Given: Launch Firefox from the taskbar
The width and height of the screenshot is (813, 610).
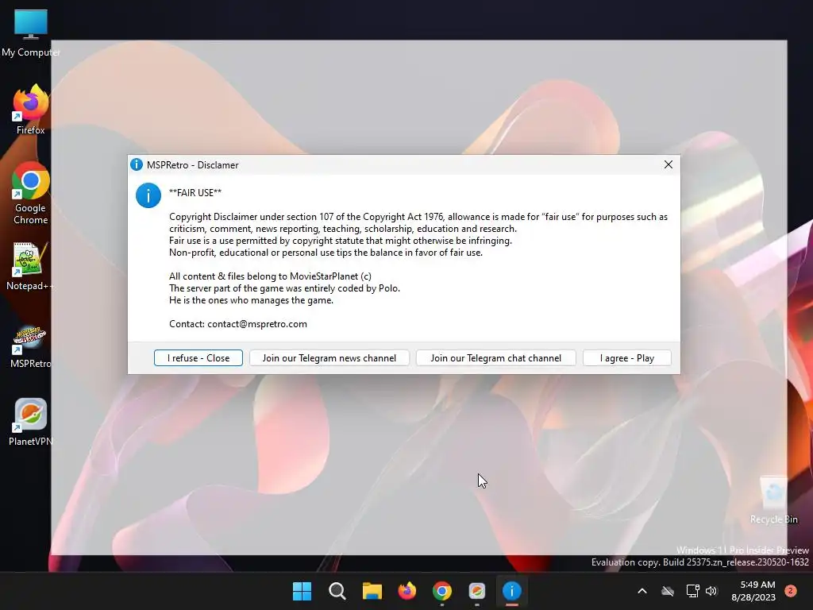Looking at the screenshot, I should [407, 591].
